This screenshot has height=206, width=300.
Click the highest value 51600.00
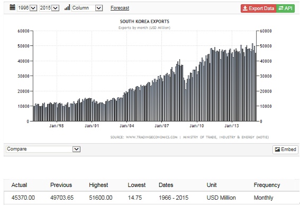[101, 198]
